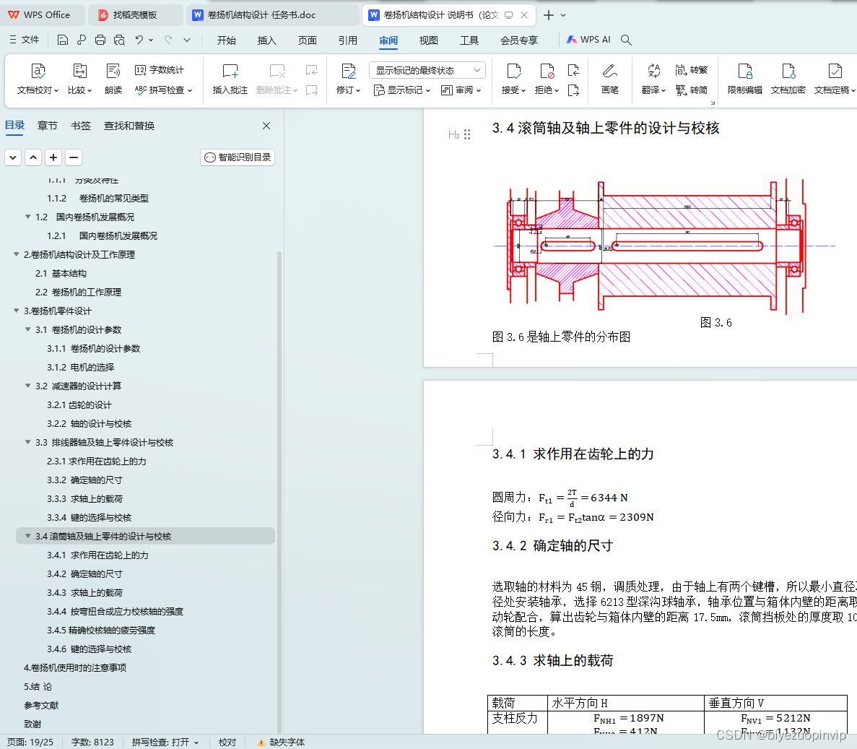
Task: Open 限制编辑 restrict editing
Action: (745, 79)
